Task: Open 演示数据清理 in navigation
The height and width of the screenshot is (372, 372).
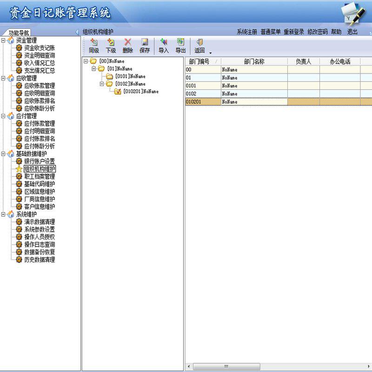Action: click(x=40, y=222)
